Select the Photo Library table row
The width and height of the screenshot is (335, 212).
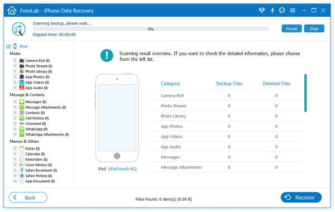227,116
